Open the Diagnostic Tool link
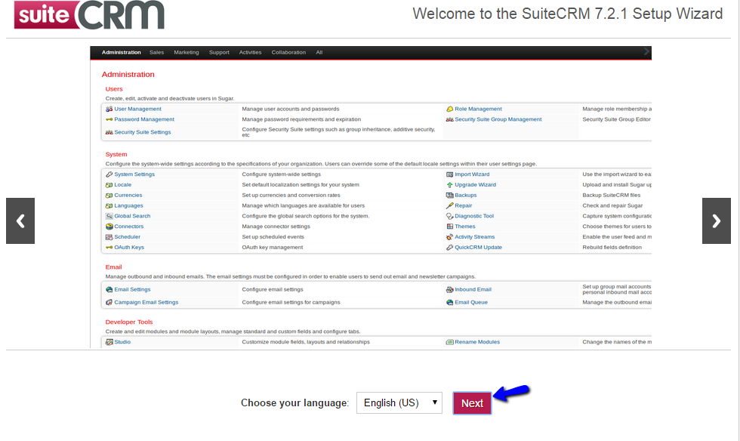740x441 pixels. (474, 216)
